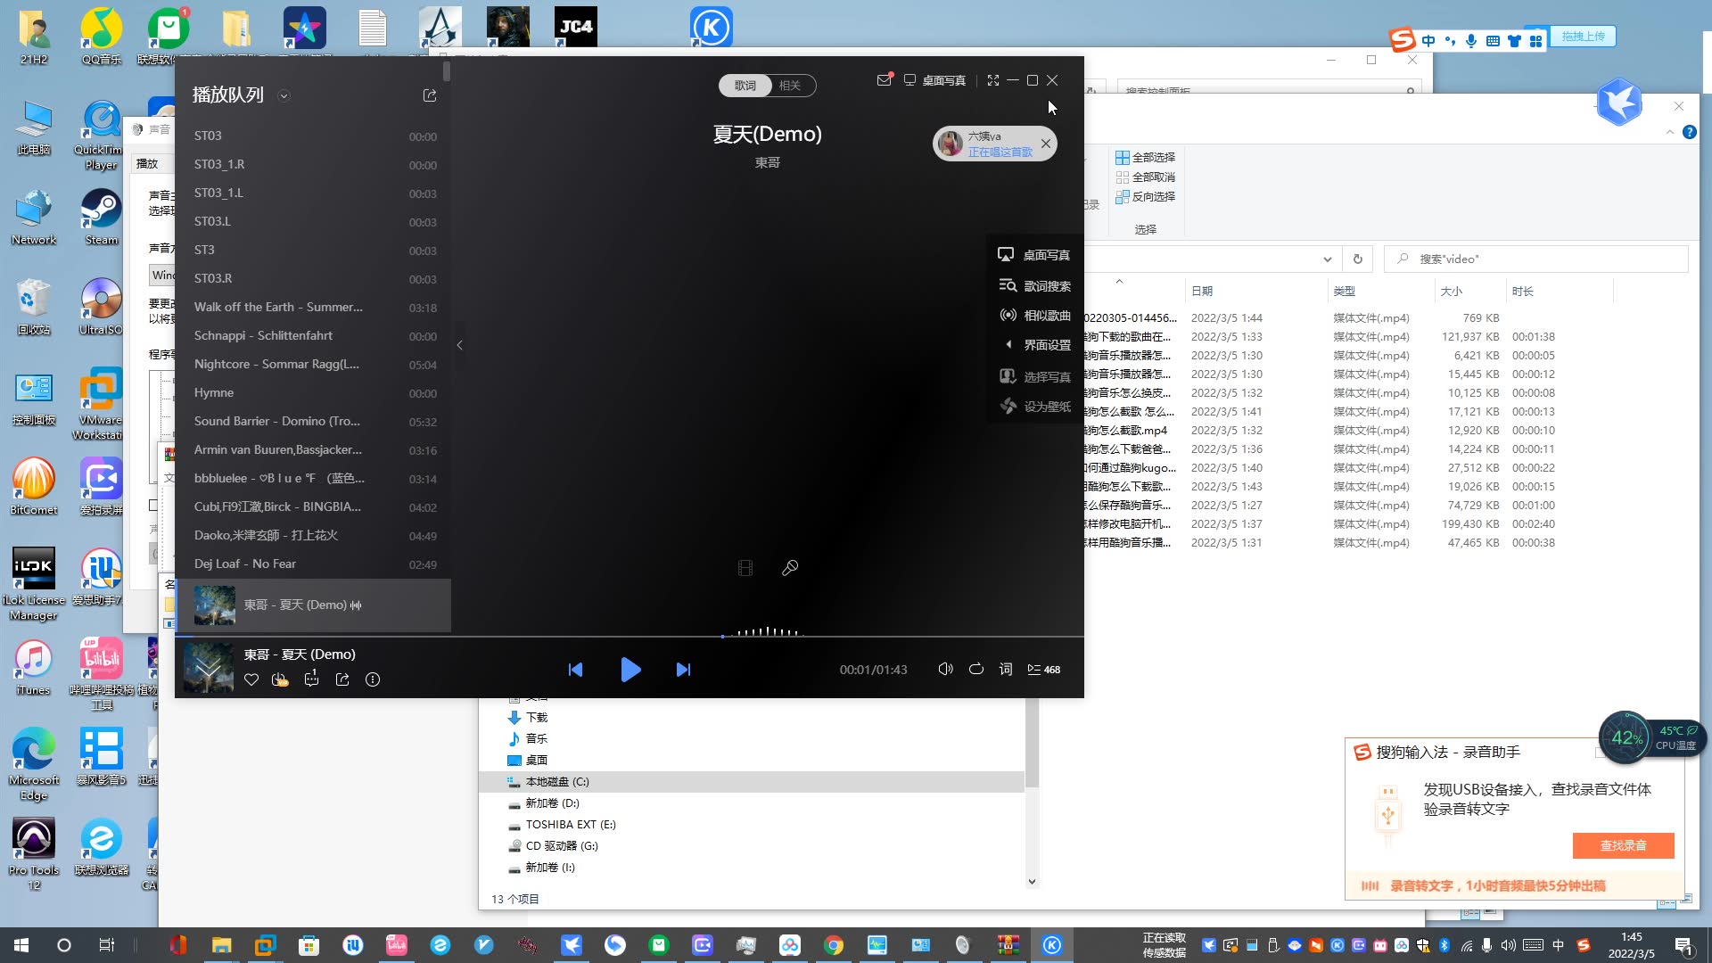Click the album cover thumbnail in the player bar
The image size is (1712, 963).
(209, 669)
